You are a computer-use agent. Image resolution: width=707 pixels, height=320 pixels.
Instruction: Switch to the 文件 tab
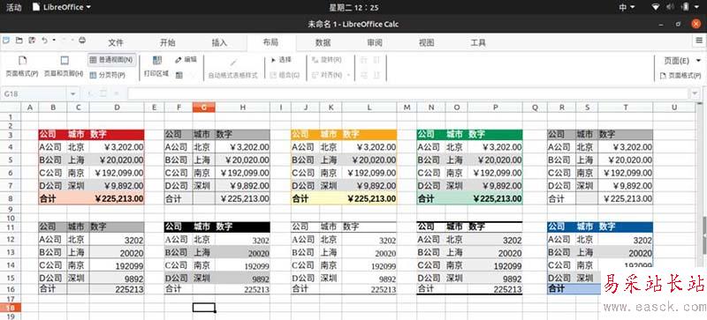(x=116, y=43)
